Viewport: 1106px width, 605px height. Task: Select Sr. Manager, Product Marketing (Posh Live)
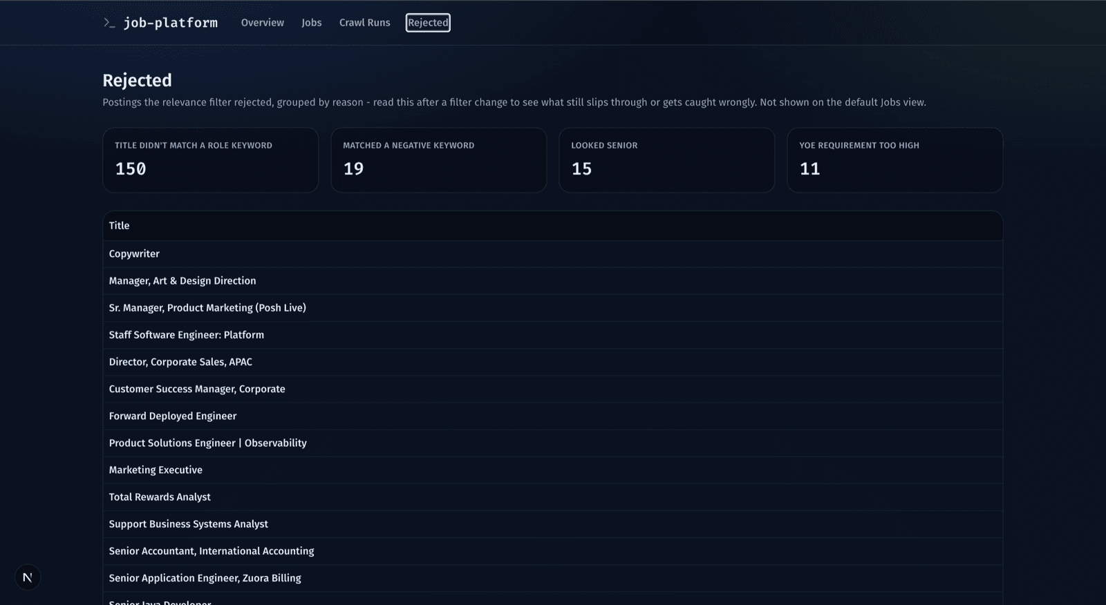(553, 308)
